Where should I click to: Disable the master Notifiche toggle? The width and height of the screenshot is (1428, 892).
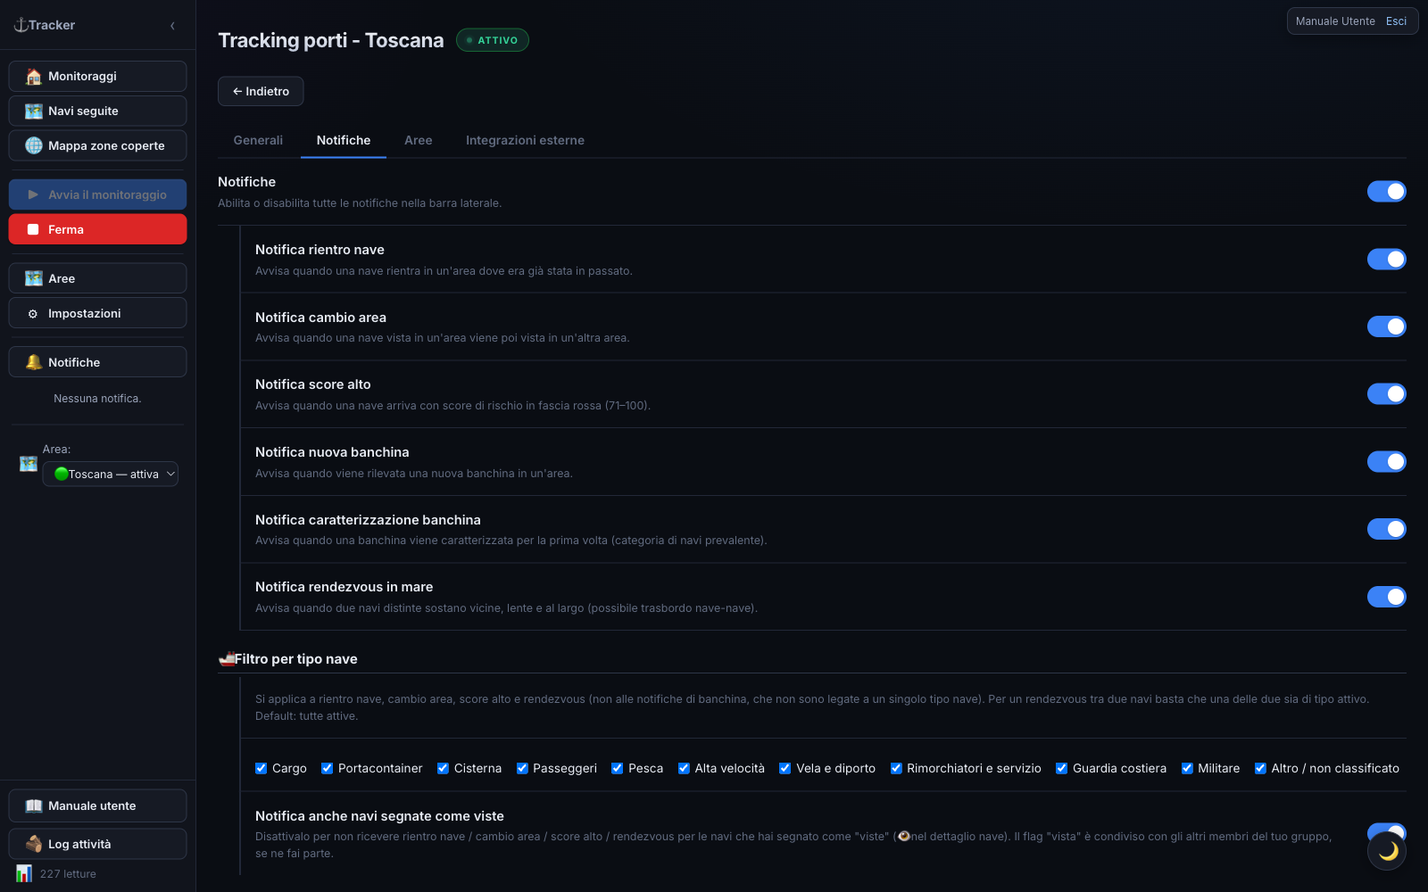(1387, 192)
